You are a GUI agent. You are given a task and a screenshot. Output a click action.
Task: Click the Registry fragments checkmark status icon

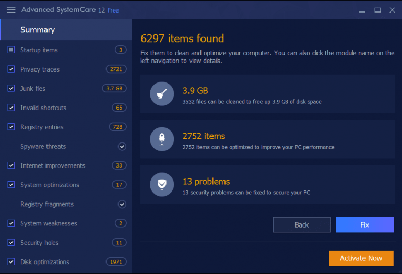point(122,204)
